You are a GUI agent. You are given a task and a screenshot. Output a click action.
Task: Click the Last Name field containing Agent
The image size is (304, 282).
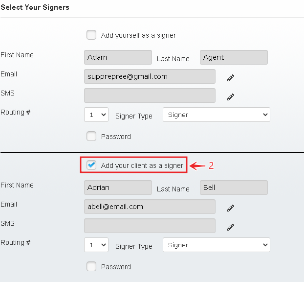click(234, 57)
